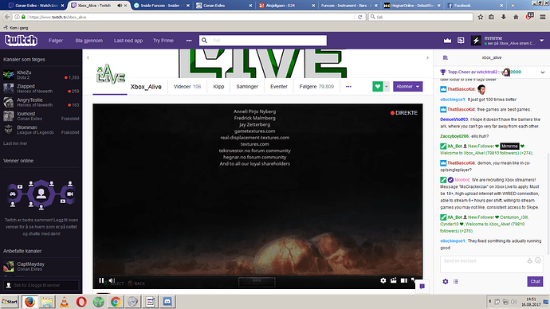Launch VLC from the taskbar
Screen dimensions: 550x309
(x=64, y=302)
